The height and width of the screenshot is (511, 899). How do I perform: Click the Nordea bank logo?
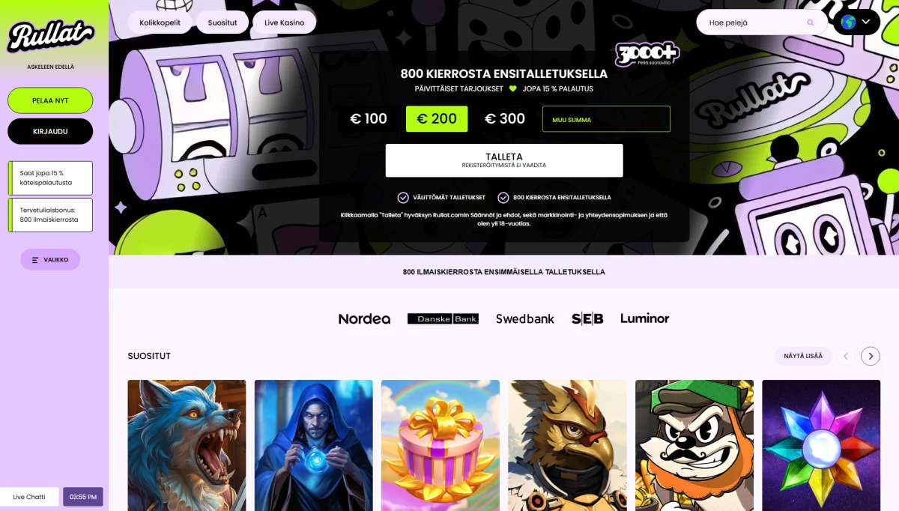coord(364,318)
